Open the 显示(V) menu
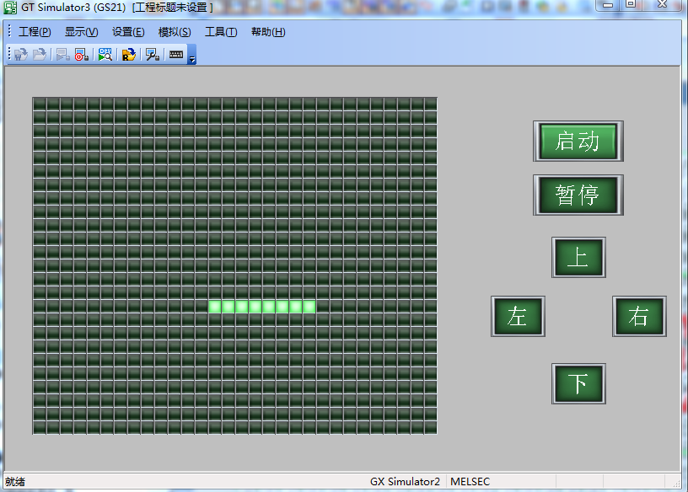Screen dimensions: 688x492 pyautogui.click(x=81, y=32)
